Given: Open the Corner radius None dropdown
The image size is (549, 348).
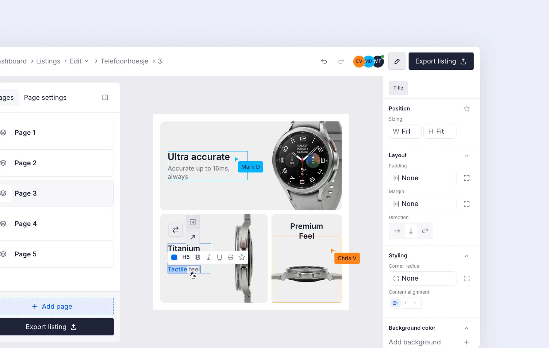Looking at the screenshot, I should pos(422,278).
